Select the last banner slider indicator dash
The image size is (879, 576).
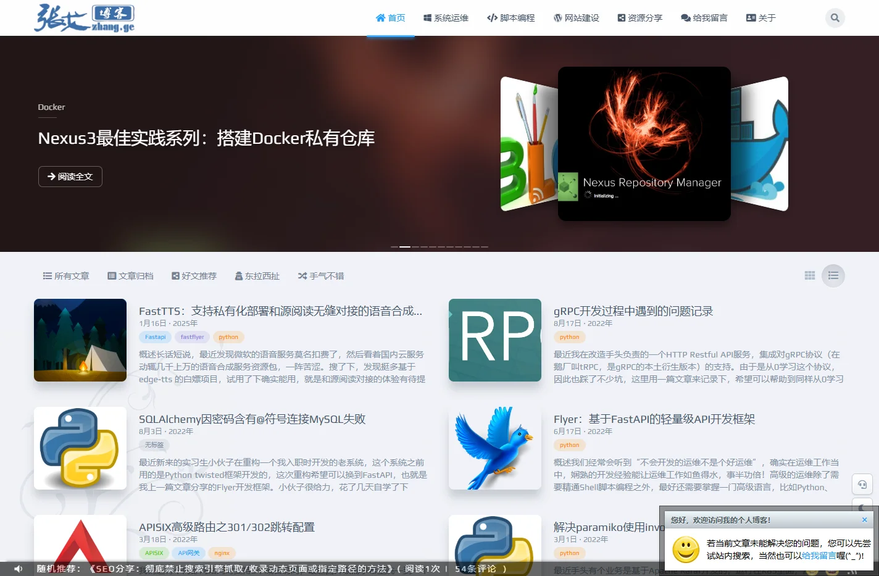[x=485, y=247]
